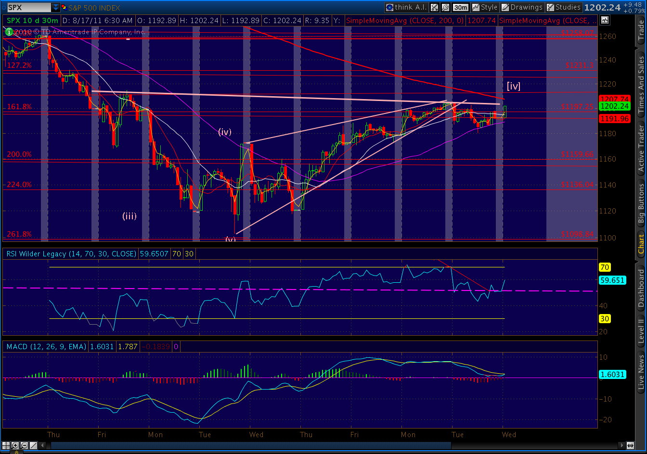This screenshot has height=454, width=647.
Task: Click the chart share arrows icon
Action: pos(434,7)
